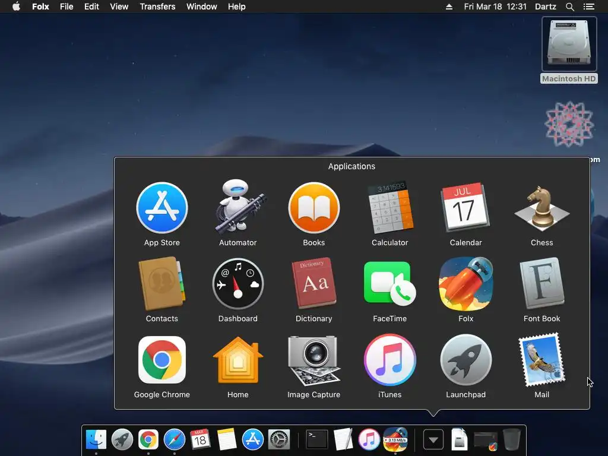Image resolution: width=608 pixels, height=456 pixels.
Task: Open the Home app icon
Action: point(238,360)
